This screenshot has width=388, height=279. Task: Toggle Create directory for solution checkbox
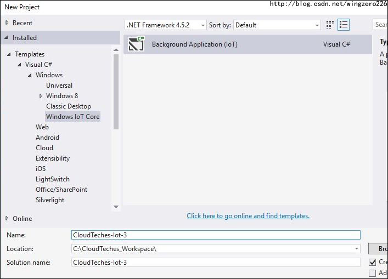coord(372,262)
